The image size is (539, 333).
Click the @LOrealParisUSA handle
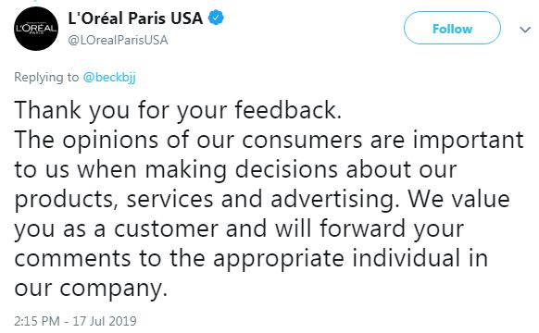point(118,40)
